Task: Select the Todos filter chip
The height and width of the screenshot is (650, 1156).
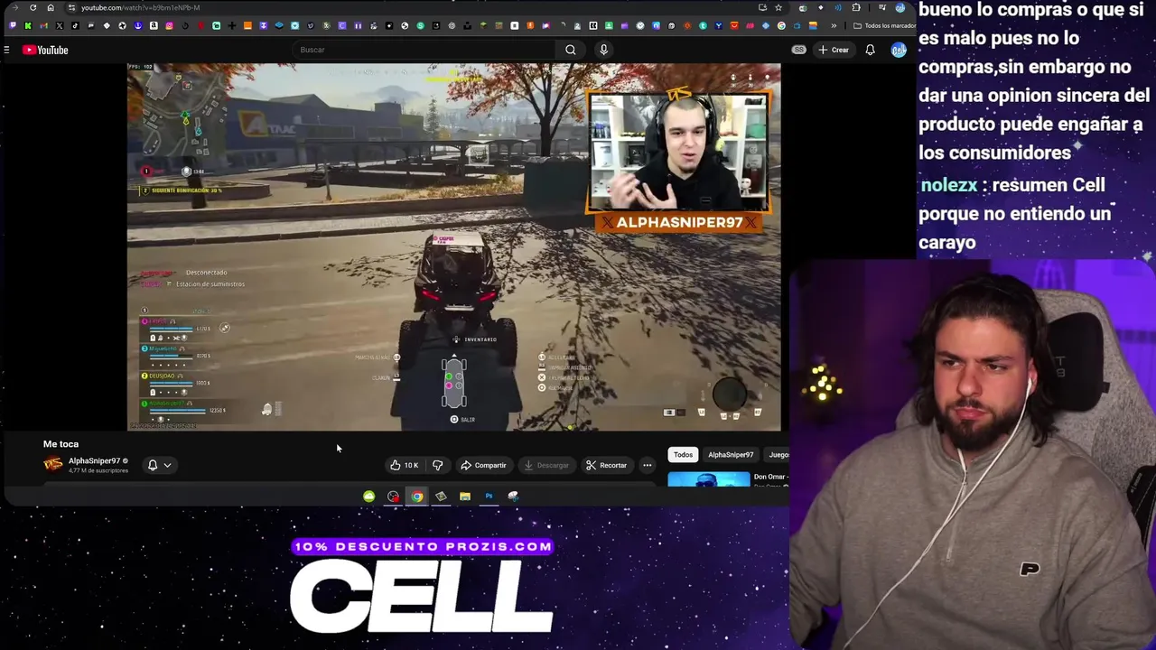Action: click(x=683, y=455)
